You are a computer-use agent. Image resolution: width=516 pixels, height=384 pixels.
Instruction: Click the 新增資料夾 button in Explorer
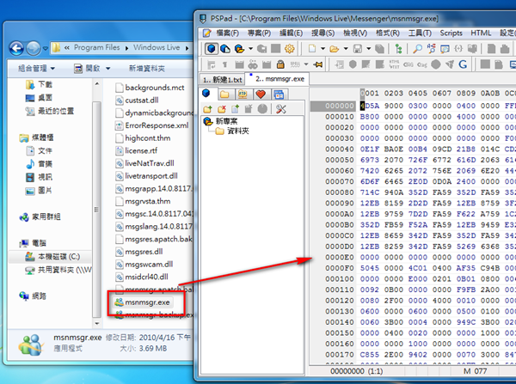[147, 68]
